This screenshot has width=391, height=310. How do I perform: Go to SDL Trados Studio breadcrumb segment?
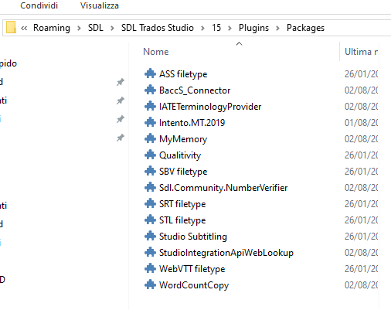158,28
